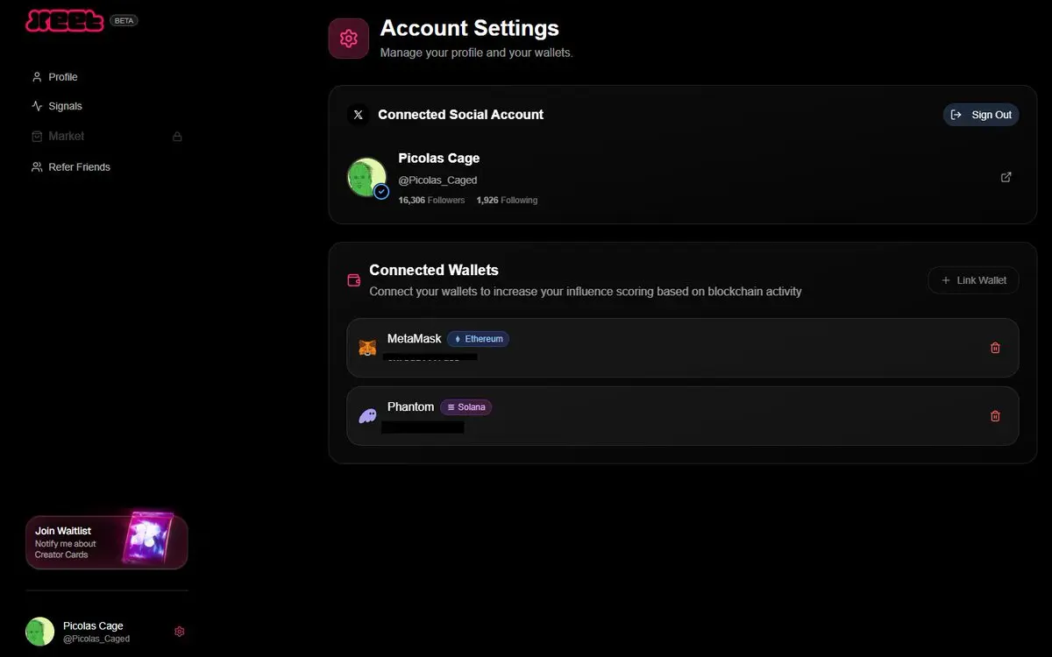
Task: Open the Profile page in sidebar
Action: tap(54, 77)
